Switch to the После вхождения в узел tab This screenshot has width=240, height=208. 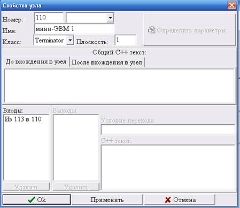[x=107, y=62]
